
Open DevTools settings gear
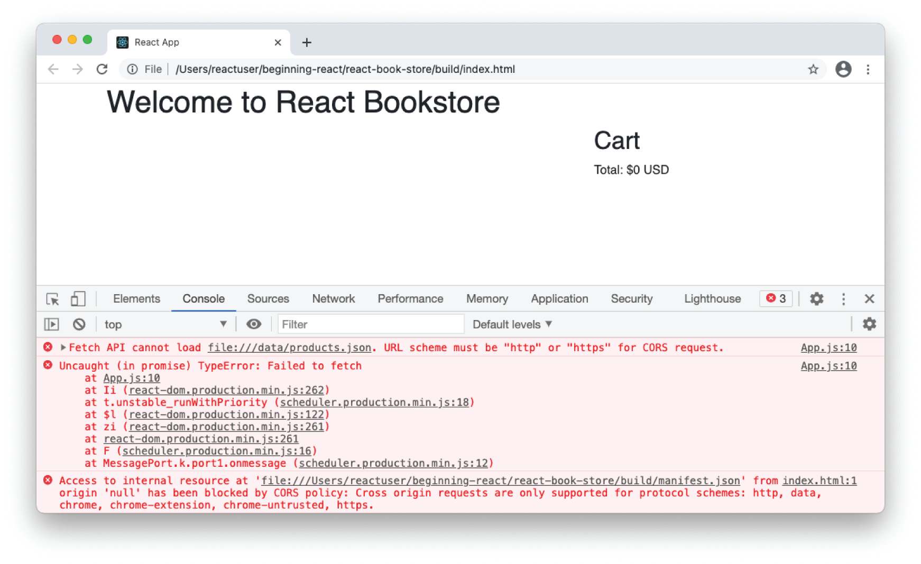[816, 299]
